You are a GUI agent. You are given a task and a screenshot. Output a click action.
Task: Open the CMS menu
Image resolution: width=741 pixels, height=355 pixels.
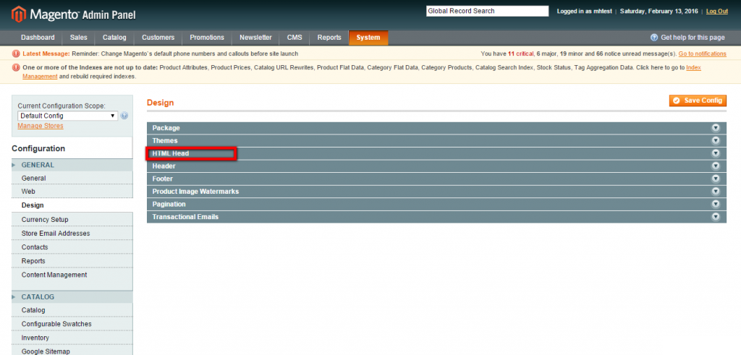(295, 38)
